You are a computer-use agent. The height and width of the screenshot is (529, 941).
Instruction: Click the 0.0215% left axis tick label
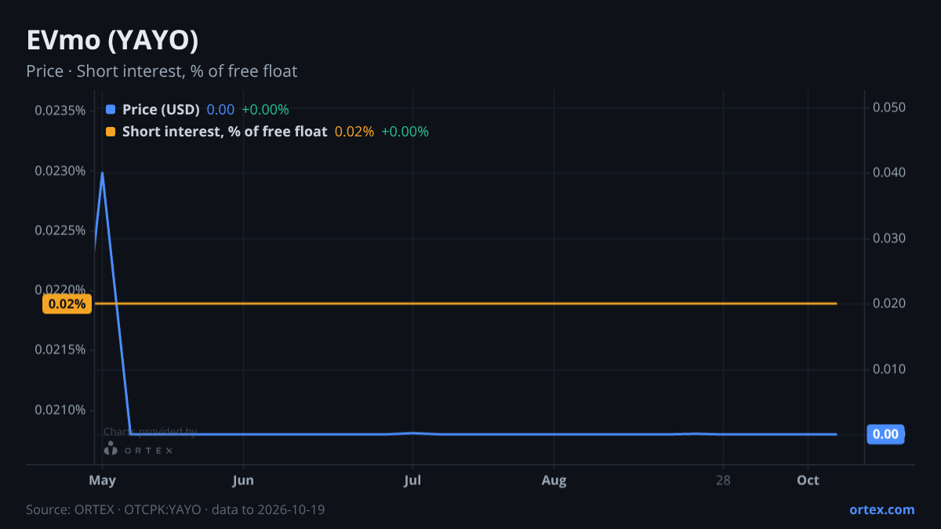click(x=60, y=350)
